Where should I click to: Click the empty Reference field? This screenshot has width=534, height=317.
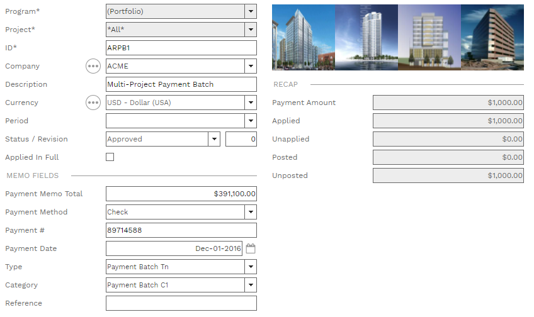pyautogui.click(x=181, y=303)
